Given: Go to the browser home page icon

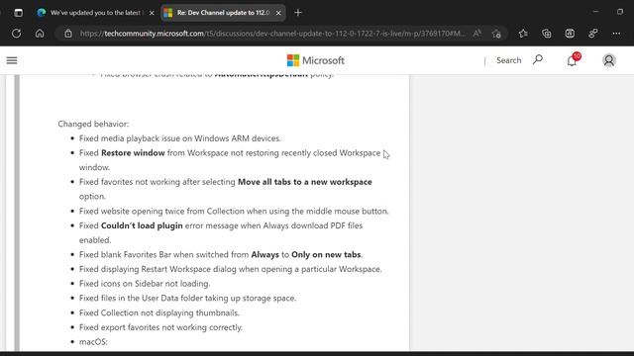Looking at the screenshot, I should pyautogui.click(x=40, y=34).
